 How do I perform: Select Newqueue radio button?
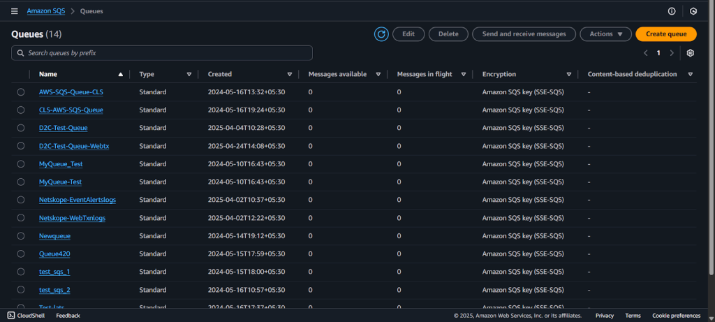click(21, 236)
